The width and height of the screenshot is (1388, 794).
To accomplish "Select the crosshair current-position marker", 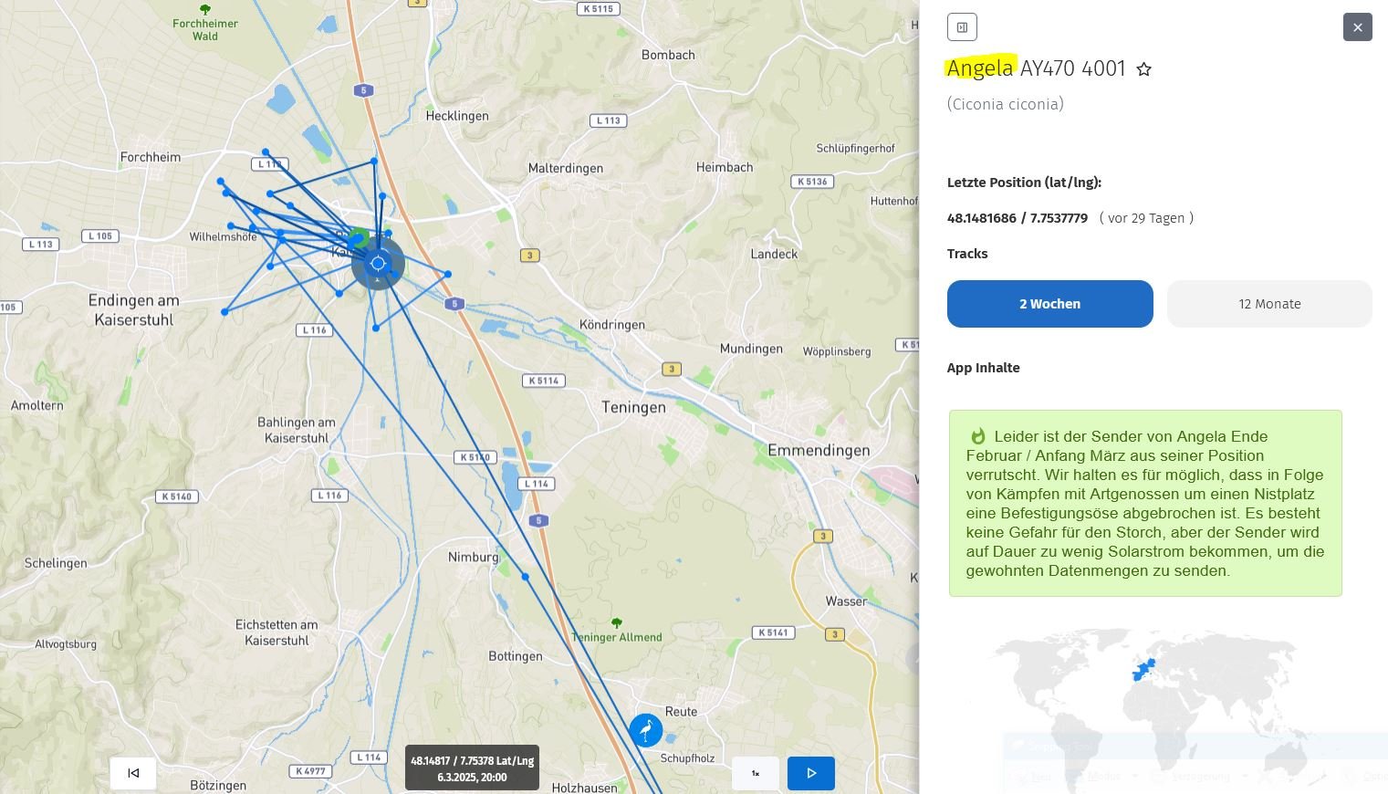I will [378, 264].
